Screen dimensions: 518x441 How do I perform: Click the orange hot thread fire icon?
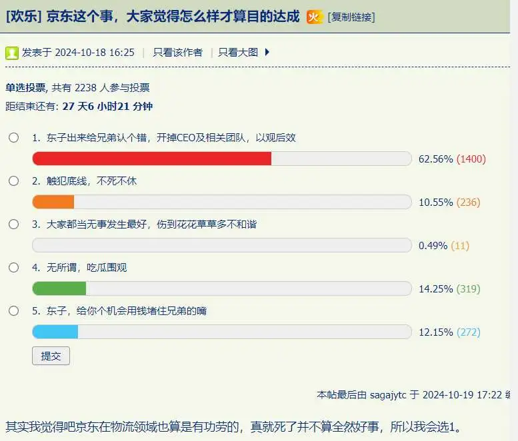[315, 17]
